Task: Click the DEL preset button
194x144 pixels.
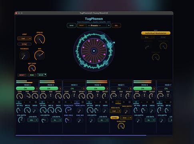Action: [x=116, y=26]
